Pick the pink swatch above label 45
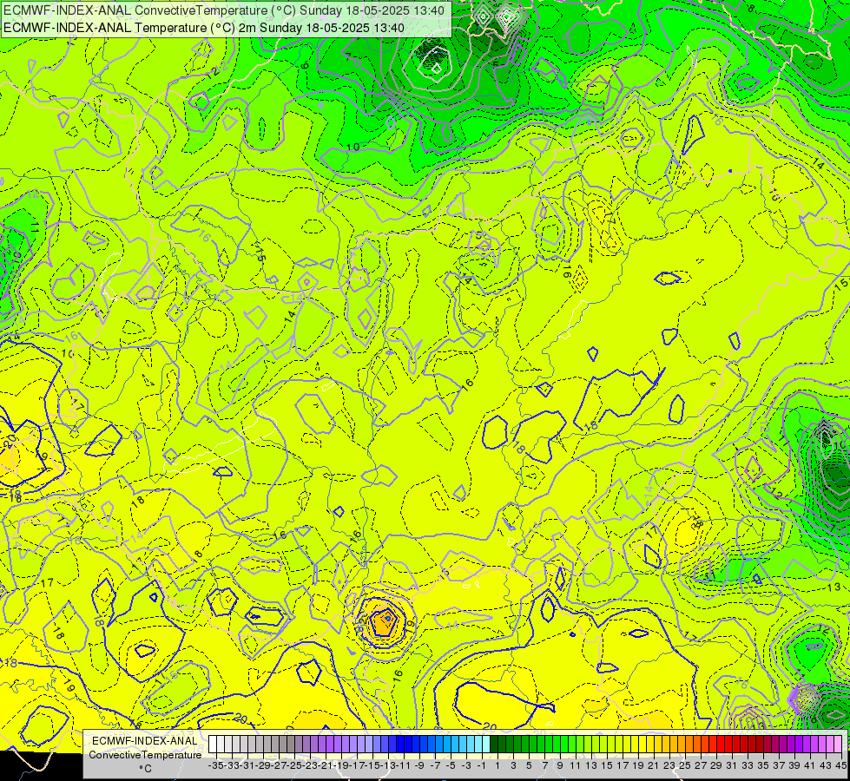This screenshot has width=850, height=781. pos(838,744)
